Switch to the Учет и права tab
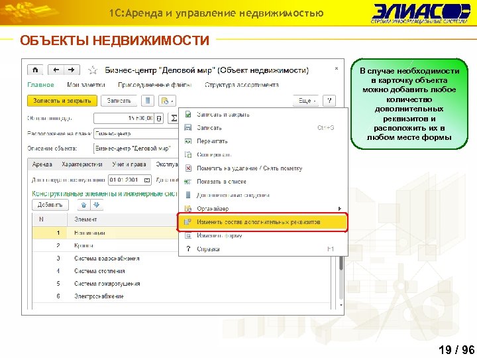Screen dimensions: 477x358 coord(129,164)
